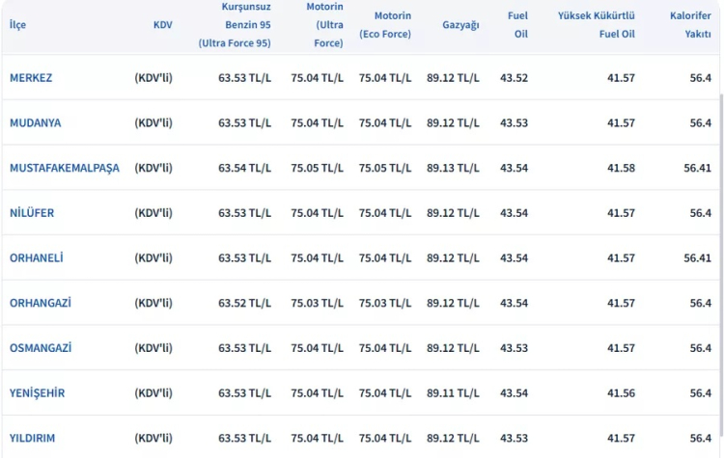Click the ORHANGAZİ district link
The width and height of the screenshot is (724, 458).
tap(41, 303)
